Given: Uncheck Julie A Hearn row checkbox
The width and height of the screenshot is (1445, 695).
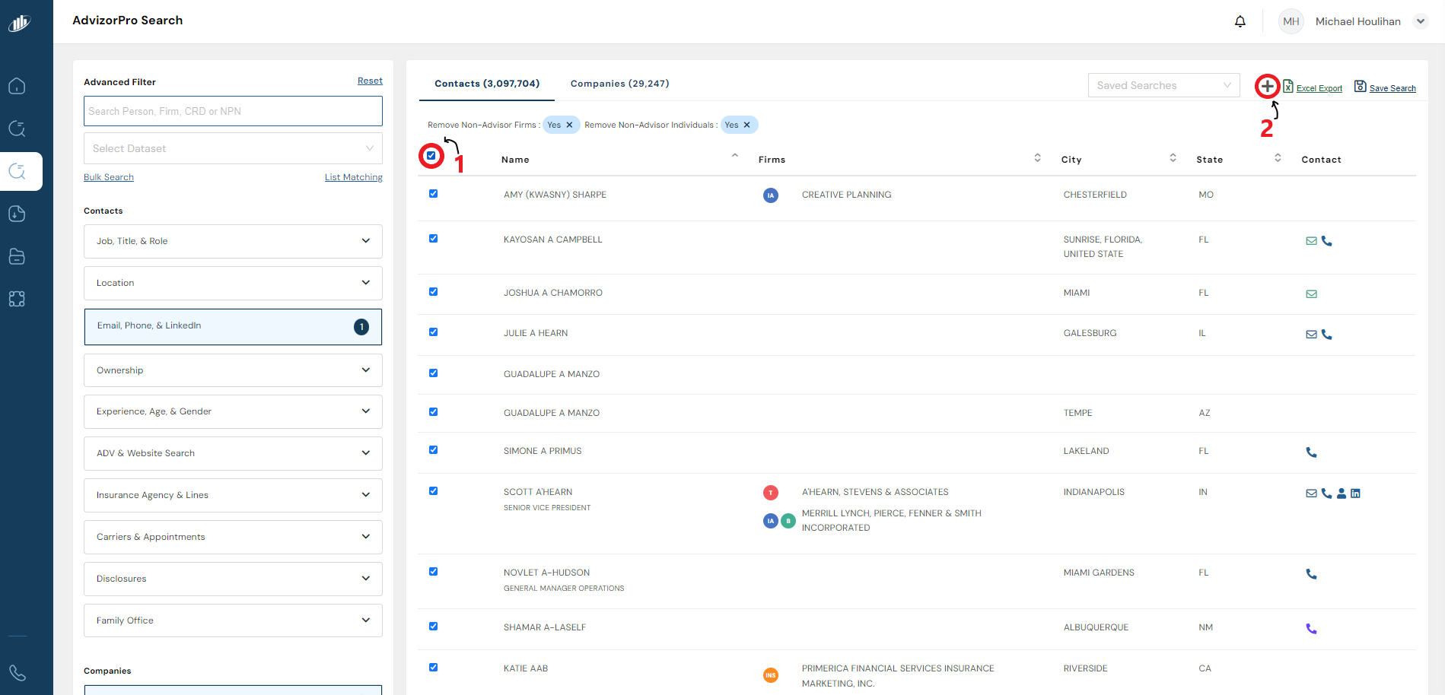Looking at the screenshot, I should point(433,332).
